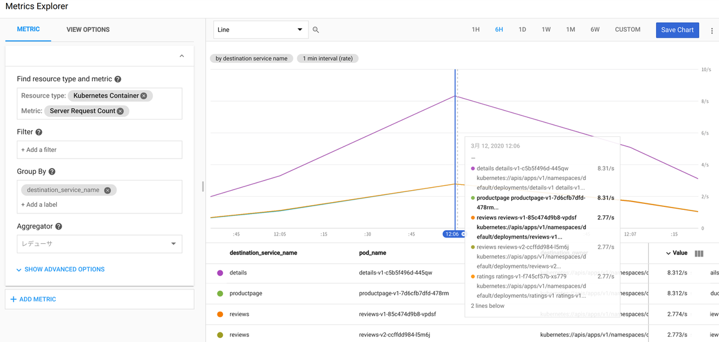Remove the Kubernetes Container resource type chip
The height and width of the screenshot is (342, 719).
pyautogui.click(x=144, y=96)
